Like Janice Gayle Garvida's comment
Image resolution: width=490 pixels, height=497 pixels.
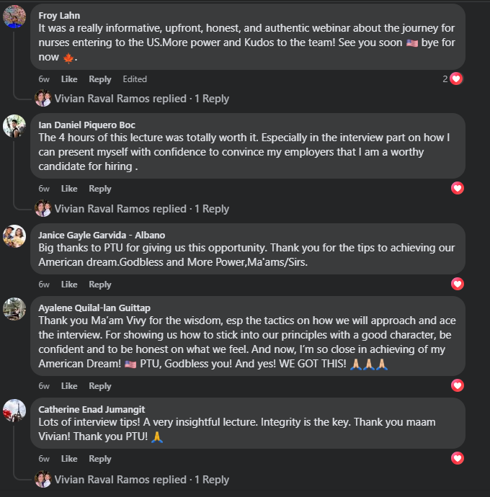click(x=69, y=285)
